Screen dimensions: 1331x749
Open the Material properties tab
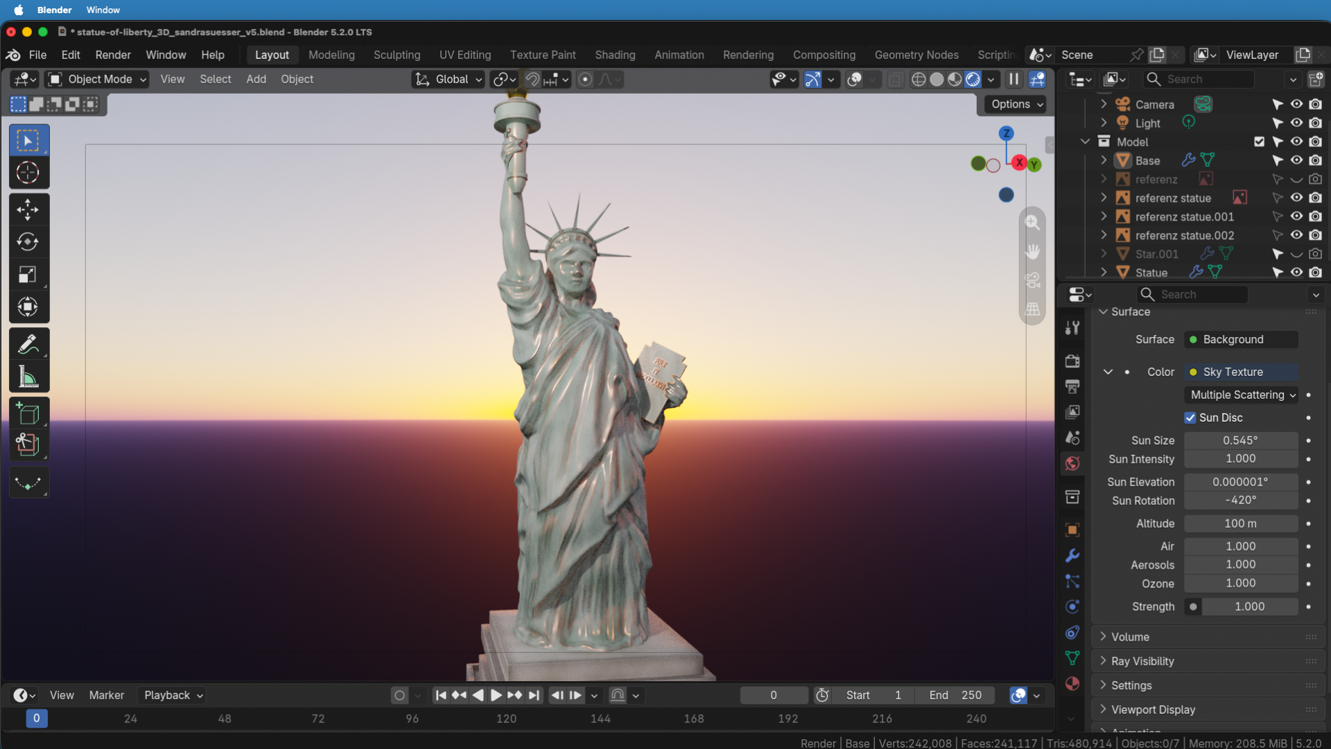pyautogui.click(x=1072, y=684)
